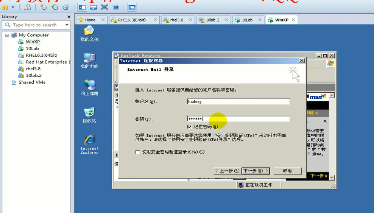
Task: Close the 10Lab tab
Action: coord(260,20)
